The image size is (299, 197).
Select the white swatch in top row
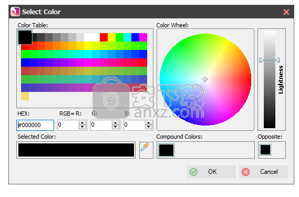[92, 37]
